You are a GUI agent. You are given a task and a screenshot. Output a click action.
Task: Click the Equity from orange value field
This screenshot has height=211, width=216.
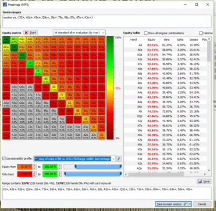(25, 167)
